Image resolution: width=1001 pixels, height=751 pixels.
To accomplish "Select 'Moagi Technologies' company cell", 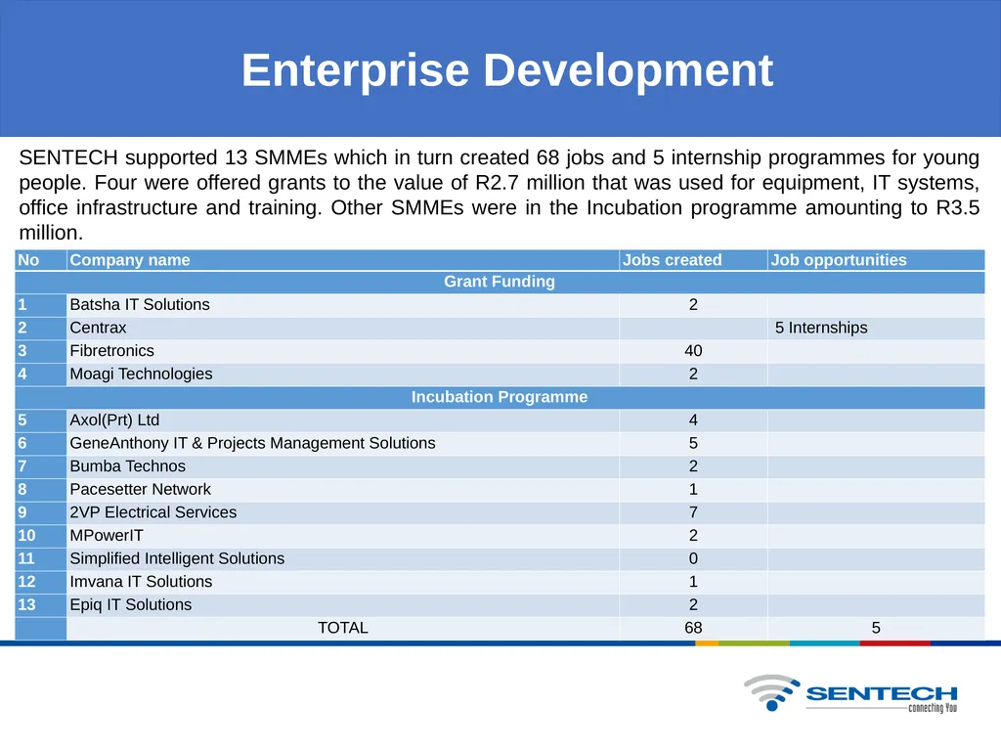I will pyautogui.click(x=343, y=374).
